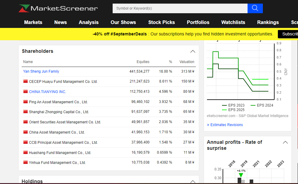Click the China flag beside Yinhua Fund
298x184 pixels.
tap(26, 162)
